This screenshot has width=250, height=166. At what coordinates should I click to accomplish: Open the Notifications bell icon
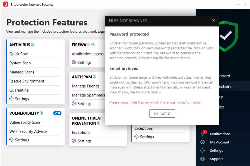(x=203, y=134)
